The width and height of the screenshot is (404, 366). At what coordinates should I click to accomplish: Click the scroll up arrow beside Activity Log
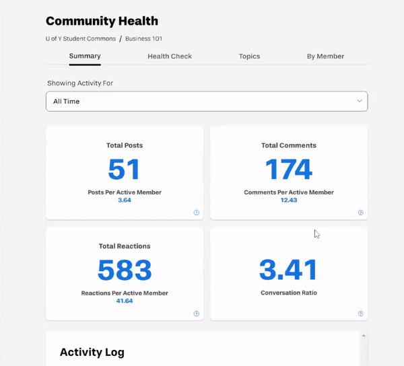coord(364,335)
